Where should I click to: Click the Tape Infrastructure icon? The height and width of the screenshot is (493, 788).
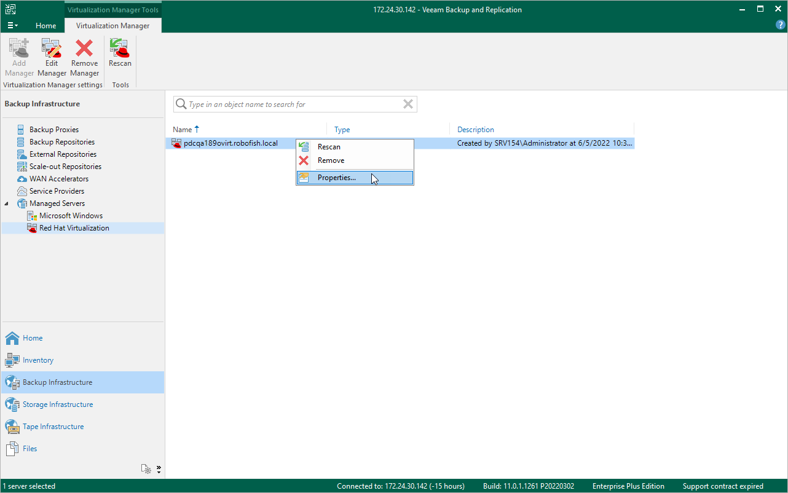pyautogui.click(x=12, y=427)
